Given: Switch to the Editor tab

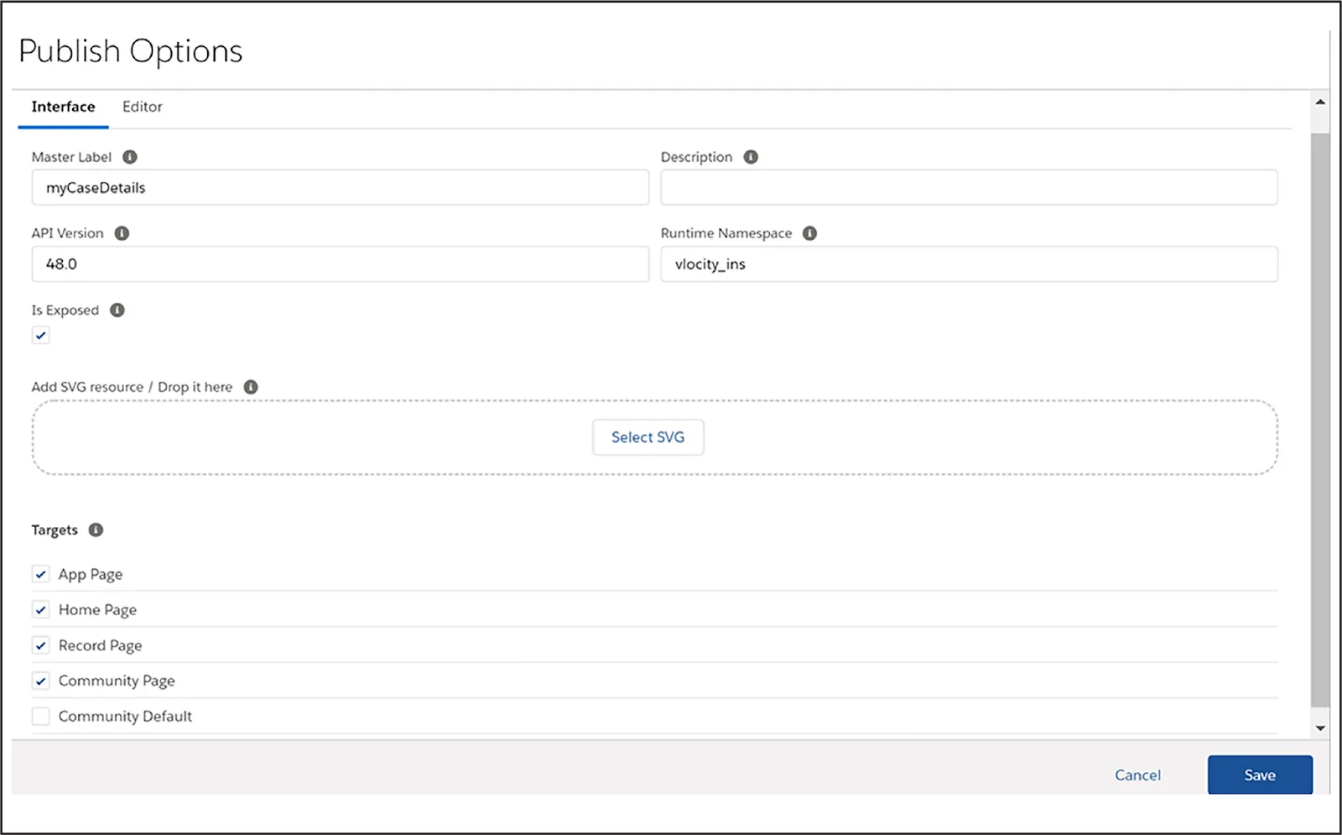Looking at the screenshot, I should pos(142,107).
